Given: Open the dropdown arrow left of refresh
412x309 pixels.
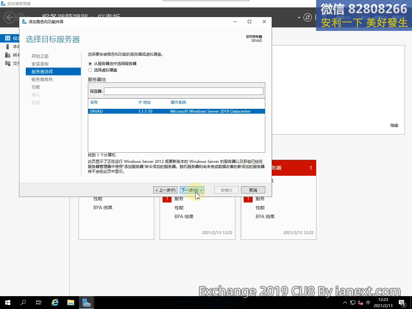Looking at the screenshot, I should (299, 17).
